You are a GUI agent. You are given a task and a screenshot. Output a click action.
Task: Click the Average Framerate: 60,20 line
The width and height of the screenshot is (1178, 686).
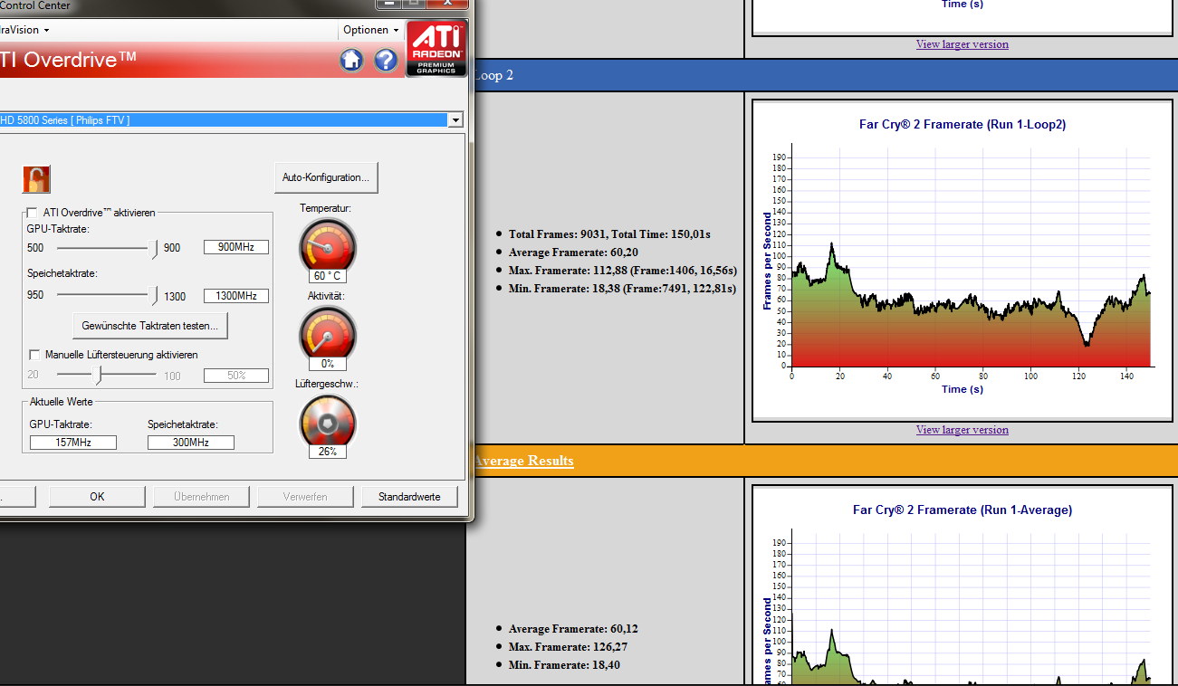point(574,252)
